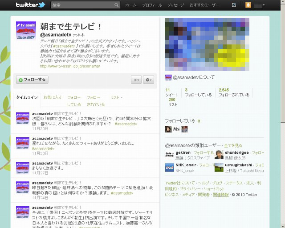Click the 3 フォローしている count
This screenshot has width=285, height=228.
pyautogui.click(x=198, y=92)
